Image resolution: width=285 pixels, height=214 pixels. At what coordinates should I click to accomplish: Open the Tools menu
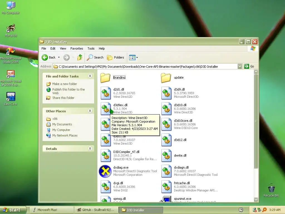pyautogui.click(x=91, y=48)
